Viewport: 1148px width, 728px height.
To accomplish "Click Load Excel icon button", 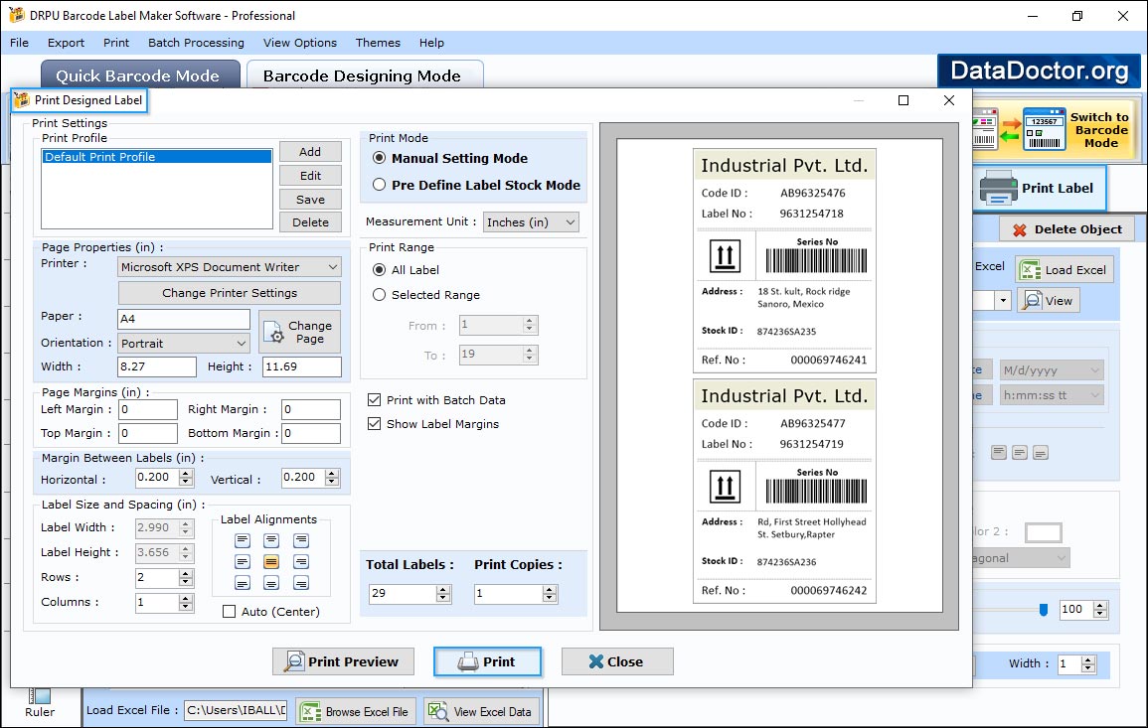I will 1064,270.
